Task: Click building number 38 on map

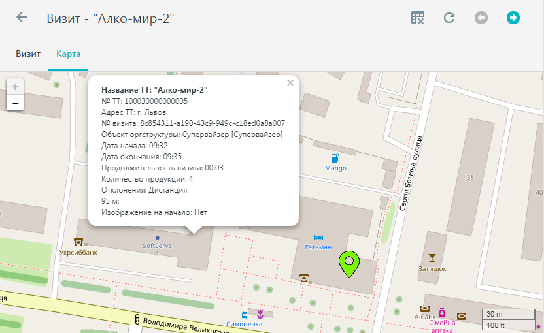Action: coord(470,177)
